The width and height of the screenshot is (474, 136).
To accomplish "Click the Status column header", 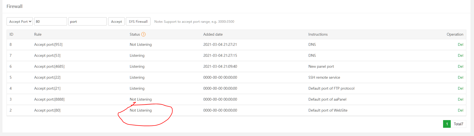I will pyautogui.click(x=135, y=34).
